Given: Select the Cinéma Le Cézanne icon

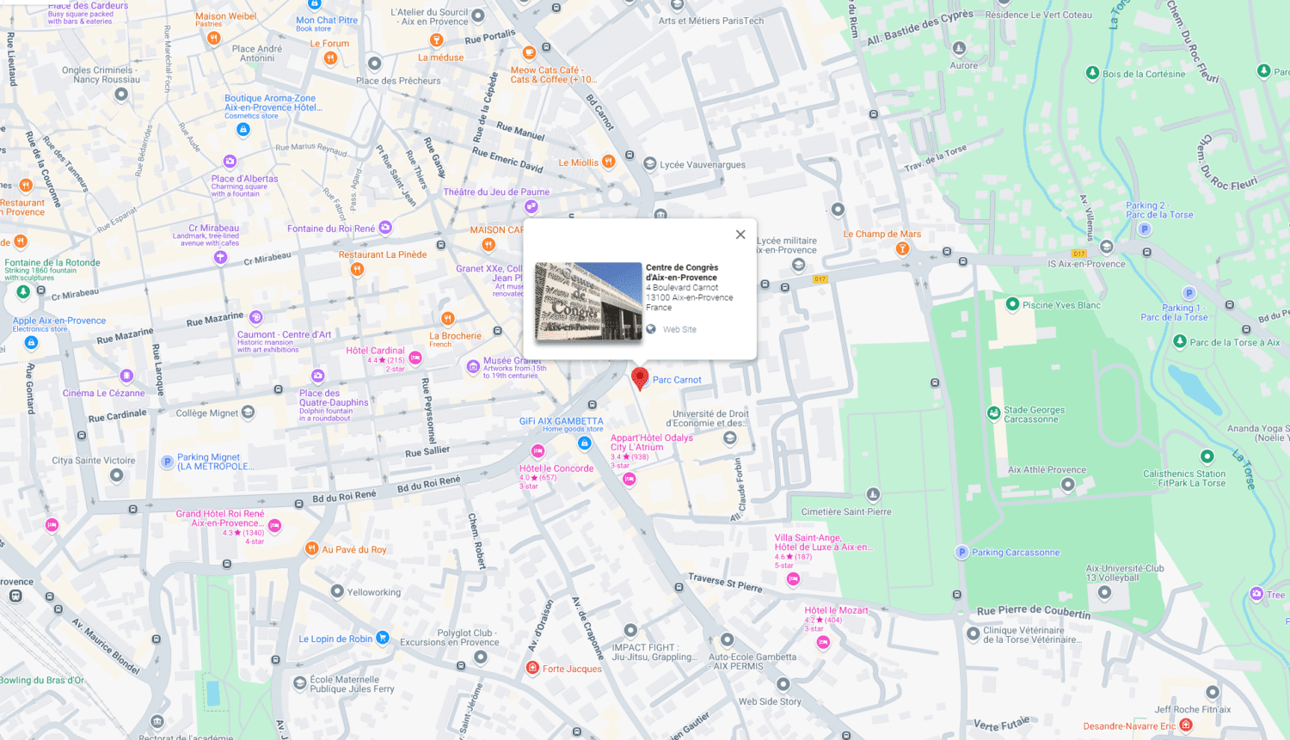Looking at the screenshot, I should (x=126, y=376).
